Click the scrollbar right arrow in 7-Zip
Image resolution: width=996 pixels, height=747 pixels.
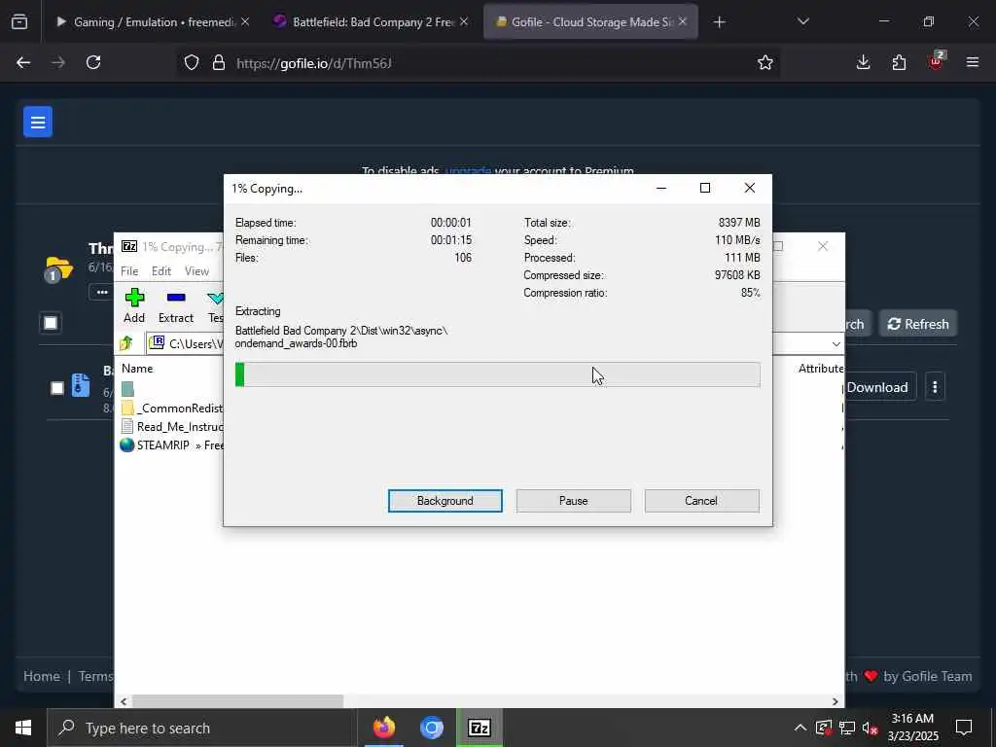(836, 701)
